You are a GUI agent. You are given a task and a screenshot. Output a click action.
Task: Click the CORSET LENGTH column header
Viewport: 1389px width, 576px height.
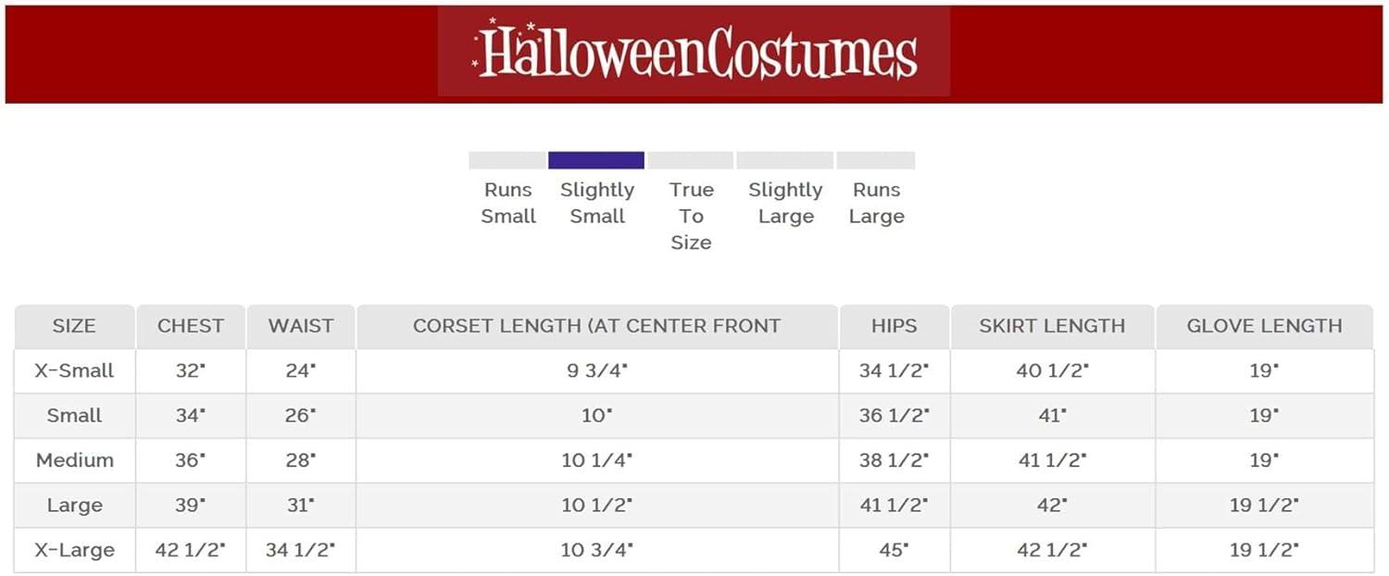tap(596, 326)
